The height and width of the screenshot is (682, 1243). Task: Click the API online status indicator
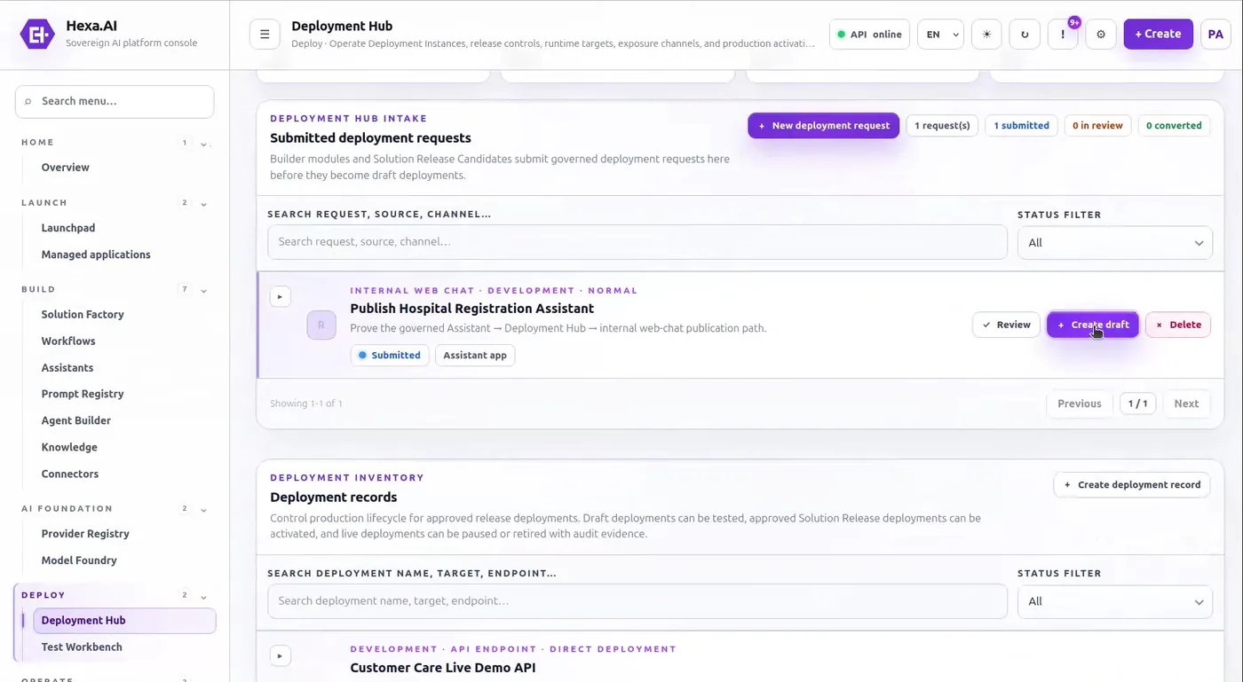pos(869,35)
